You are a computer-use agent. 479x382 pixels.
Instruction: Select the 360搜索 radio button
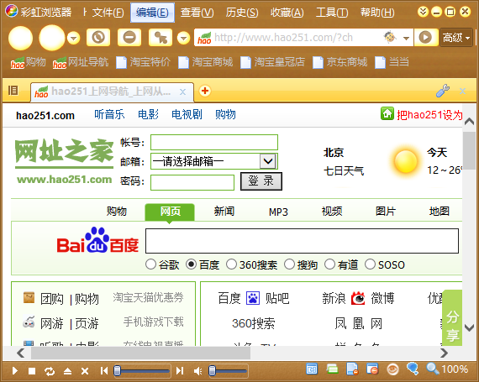click(x=231, y=264)
